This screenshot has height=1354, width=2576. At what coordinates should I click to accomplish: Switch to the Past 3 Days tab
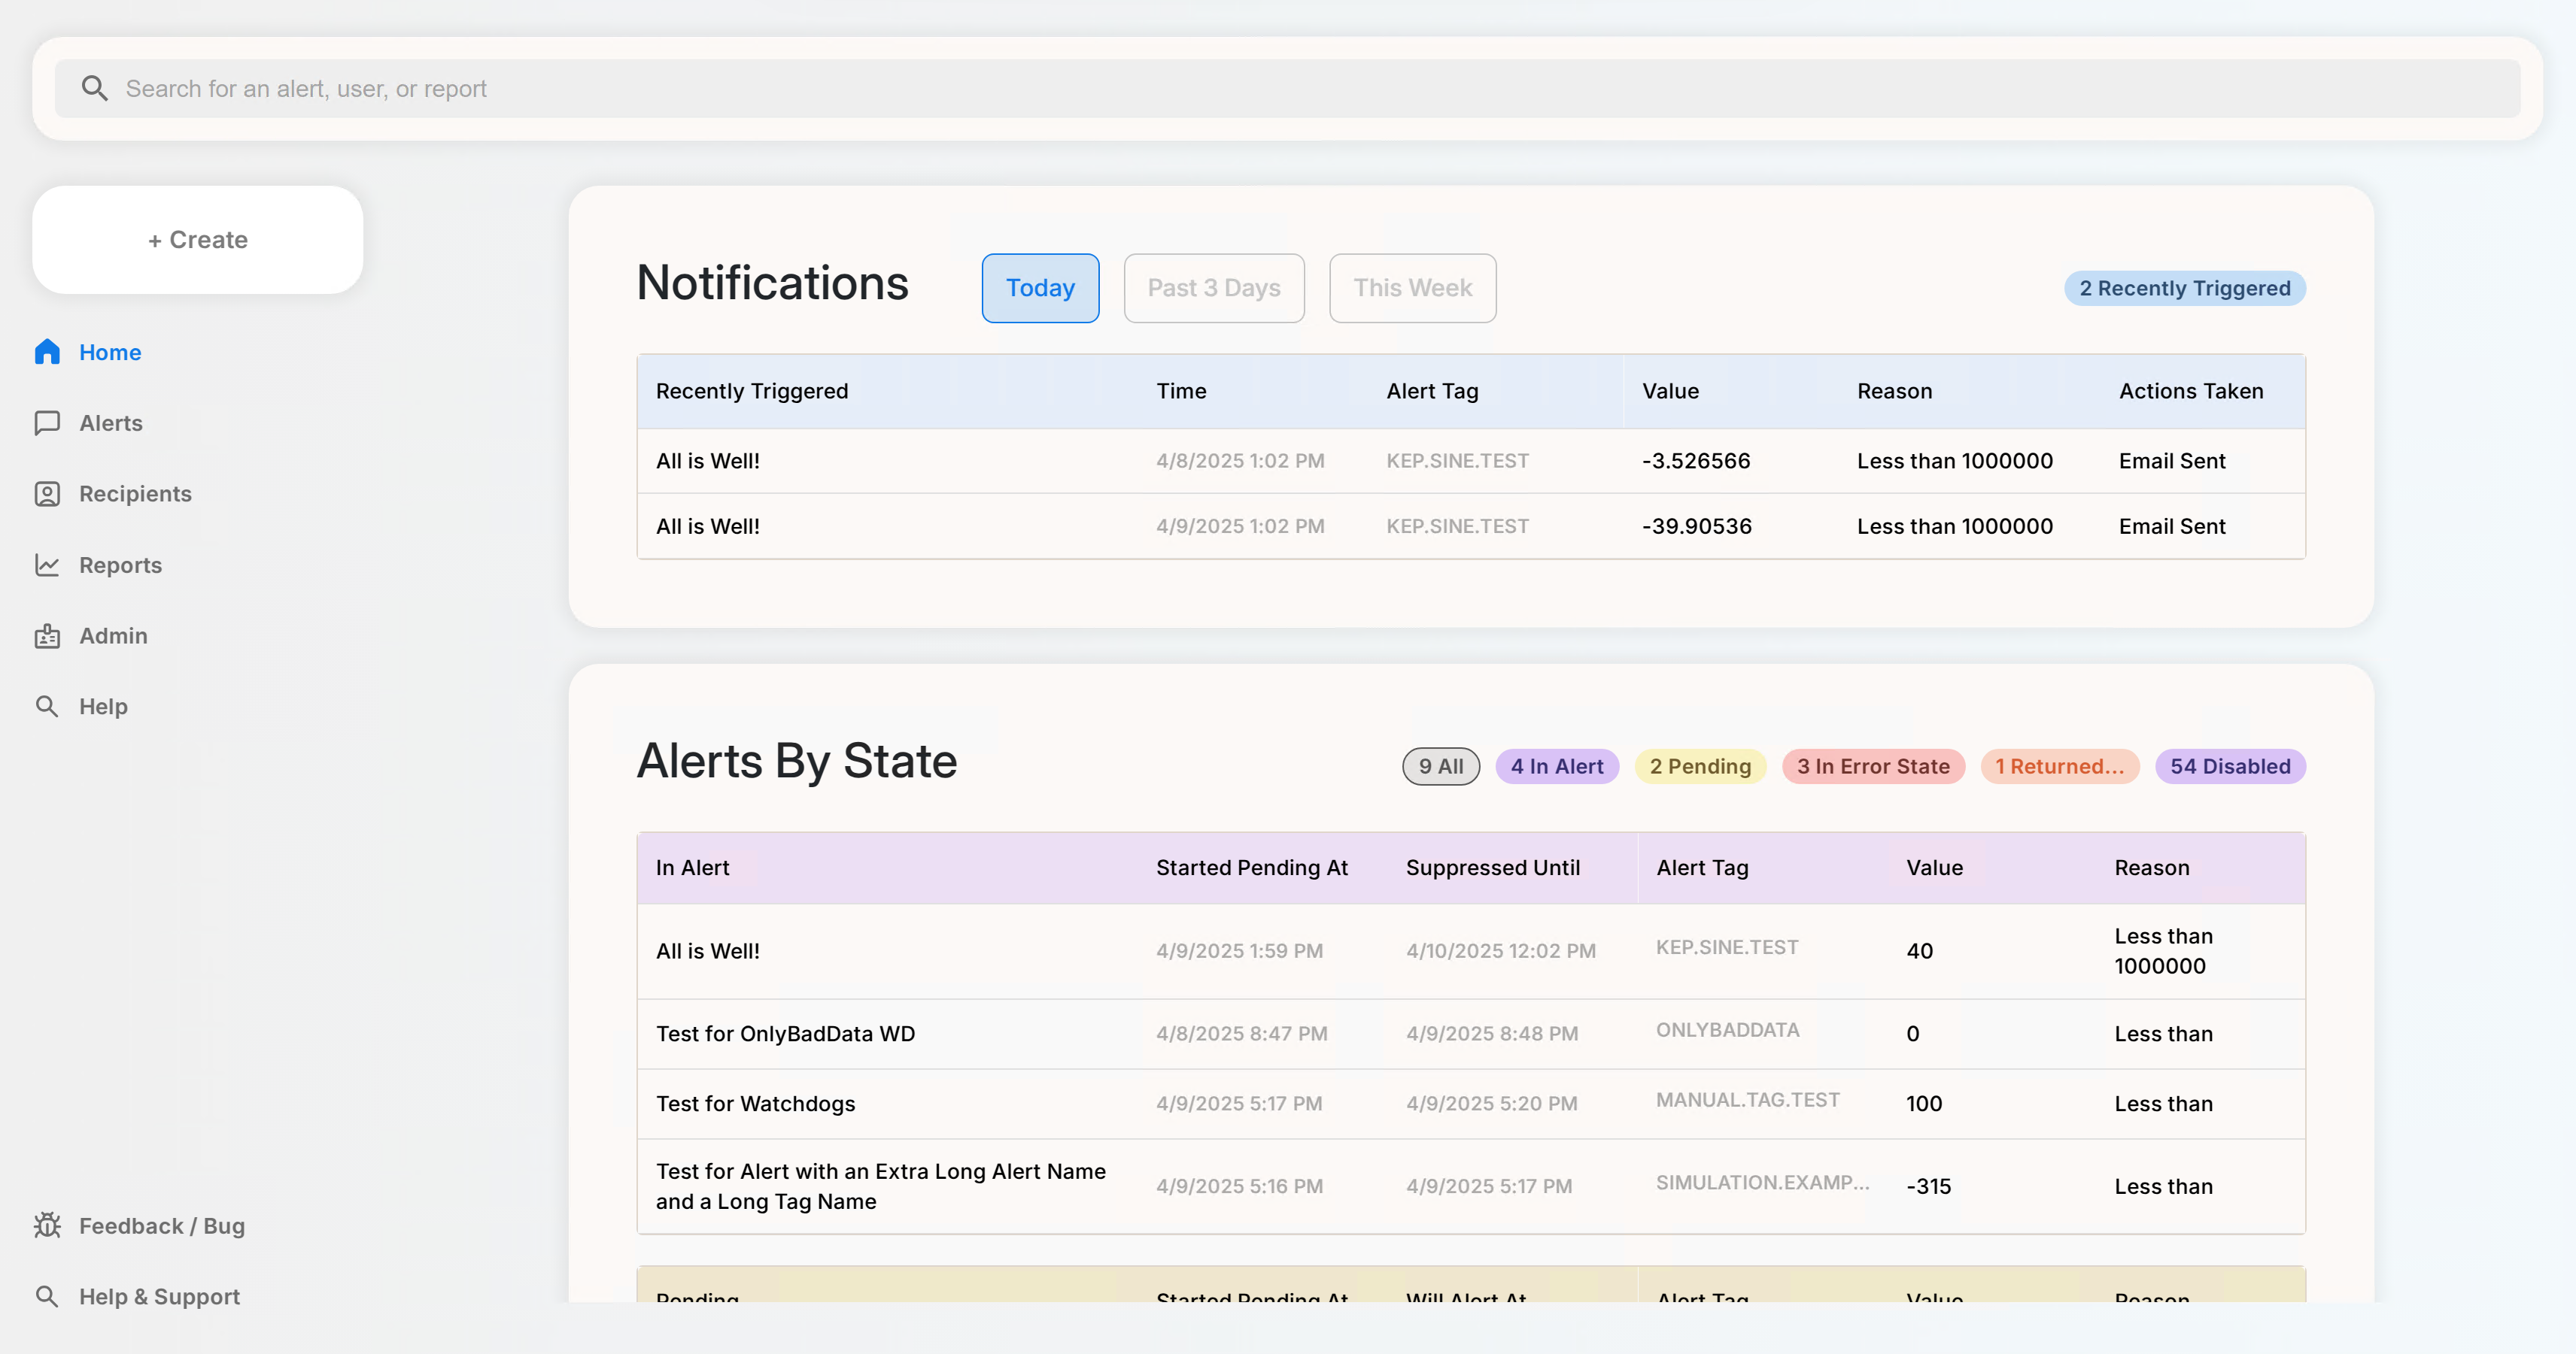[1213, 288]
